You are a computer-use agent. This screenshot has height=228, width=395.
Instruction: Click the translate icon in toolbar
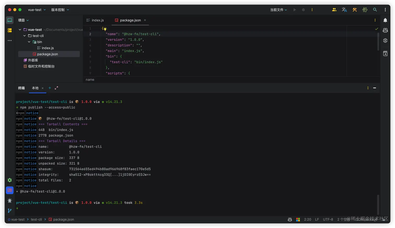[x=344, y=10]
